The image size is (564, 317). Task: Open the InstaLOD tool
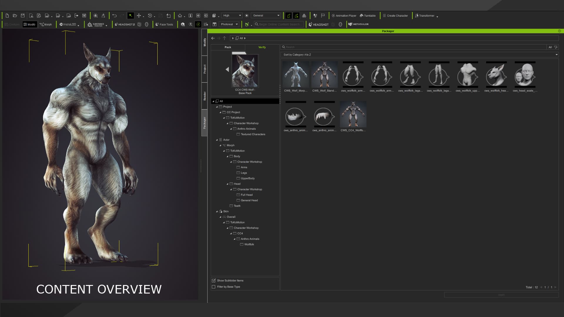(x=68, y=24)
